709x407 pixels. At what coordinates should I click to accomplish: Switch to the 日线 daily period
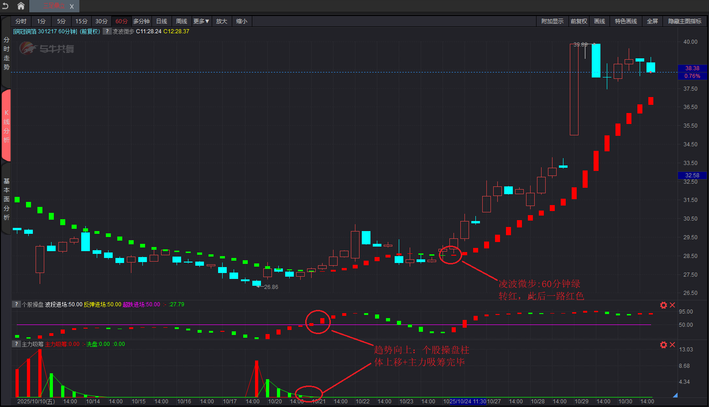(162, 21)
